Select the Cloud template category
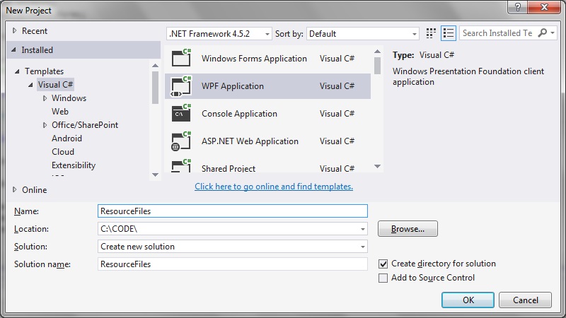The height and width of the screenshot is (318, 566). pyautogui.click(x=63, y=152)
